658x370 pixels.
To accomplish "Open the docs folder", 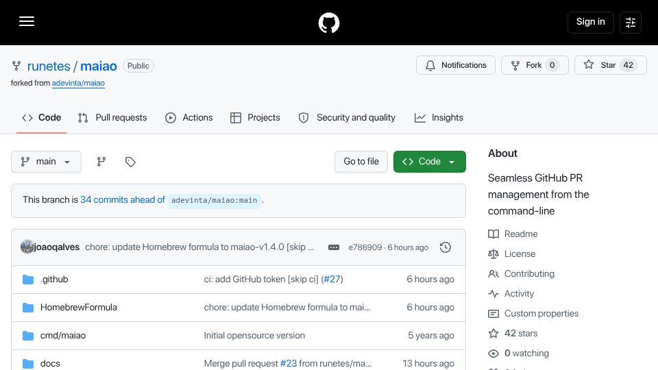I will click(x=50, y=364).
